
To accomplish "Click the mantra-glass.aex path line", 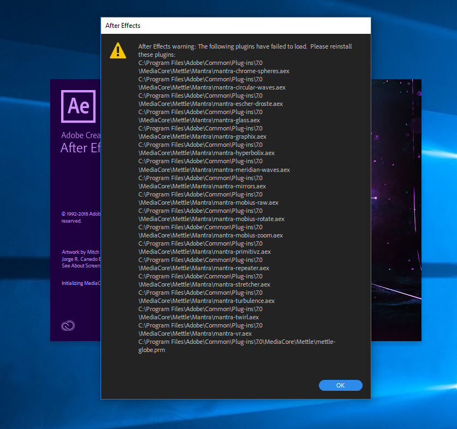I will pos(199,120).
